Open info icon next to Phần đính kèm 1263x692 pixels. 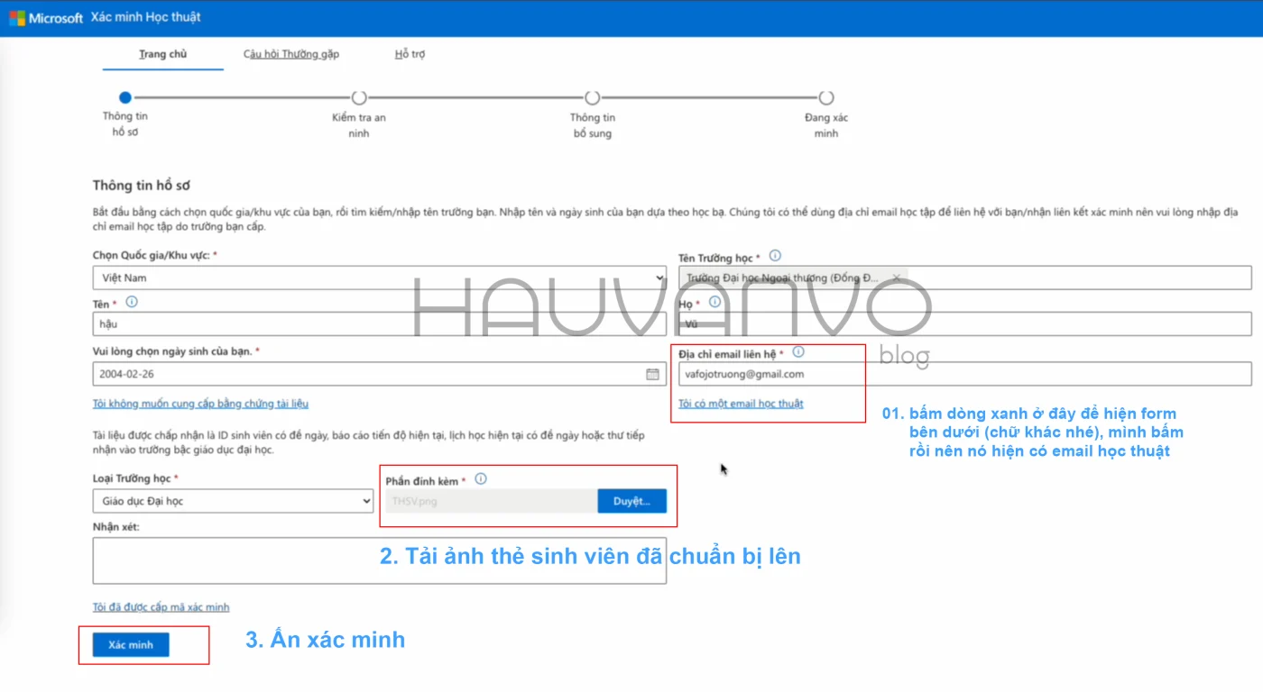tap(481, 479)
